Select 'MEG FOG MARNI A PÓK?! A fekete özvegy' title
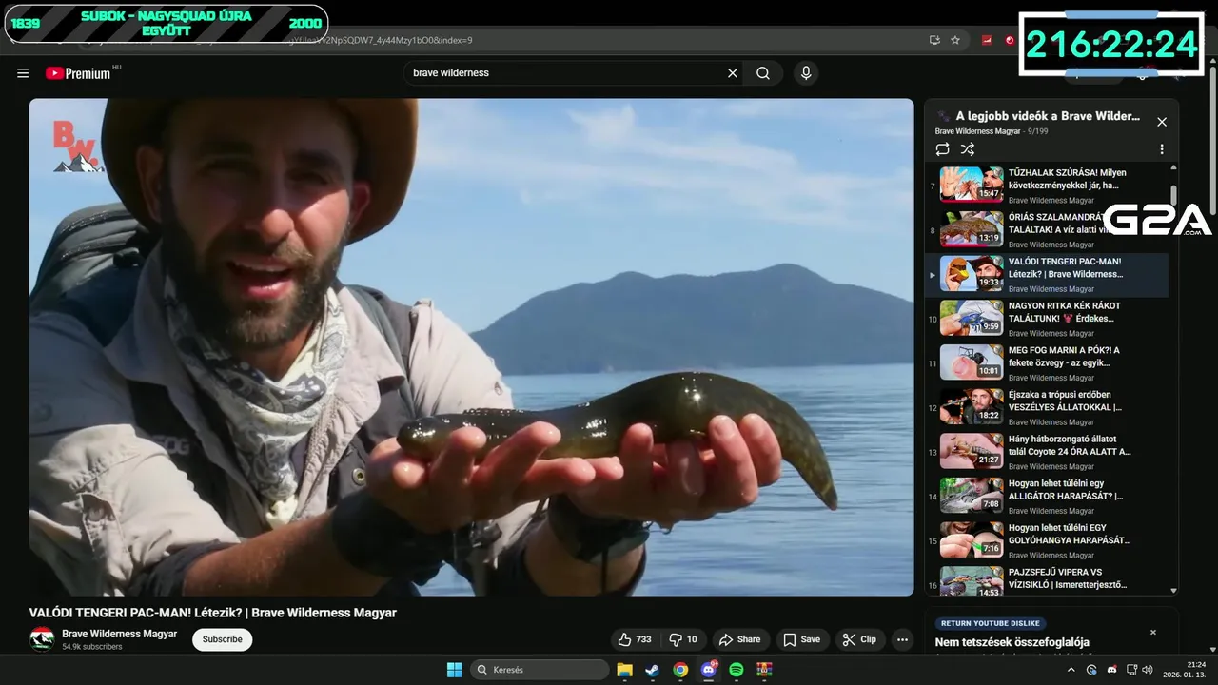Screen dimensions: 1218x685 pyautogui.click(x=1064, y=357)
